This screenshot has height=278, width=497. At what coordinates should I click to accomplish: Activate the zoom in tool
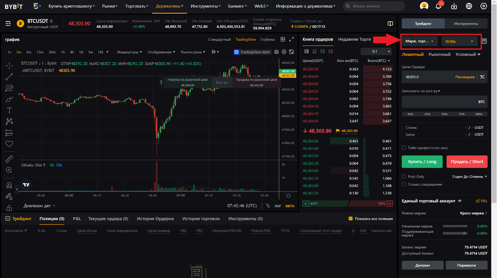pyautogui.click(x=9, y=170)
